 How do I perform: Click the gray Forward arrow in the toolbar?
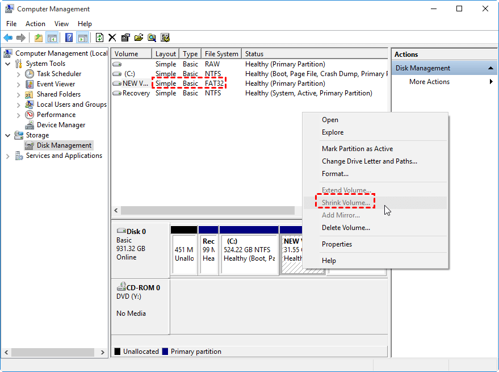pyautogui.click(x=20, y=38)
